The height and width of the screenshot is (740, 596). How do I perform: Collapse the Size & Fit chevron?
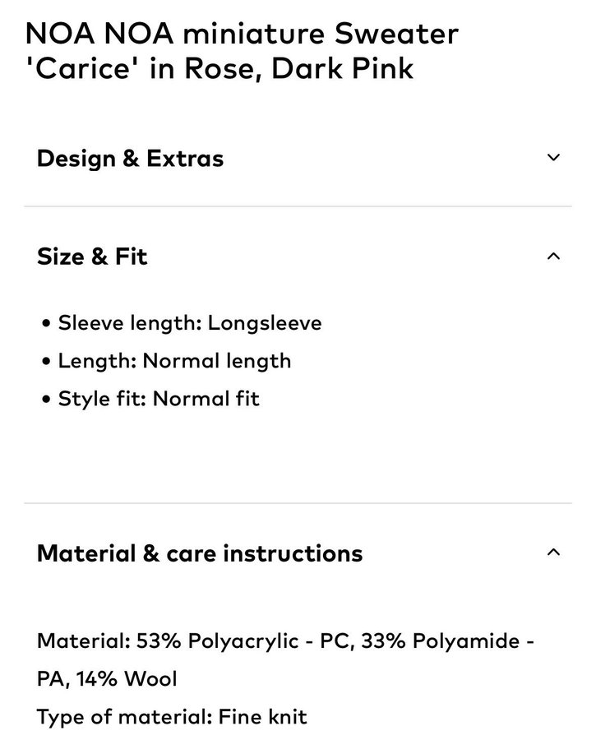pyautogui.click(x=553, y=257)
